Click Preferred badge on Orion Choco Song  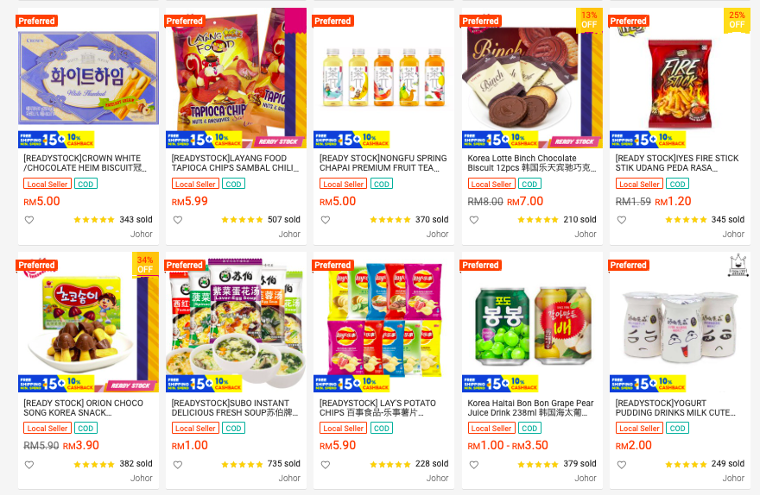click(x=37, y=265)
